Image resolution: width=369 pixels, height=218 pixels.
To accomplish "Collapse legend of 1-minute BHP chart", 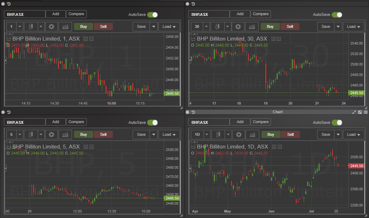I will pyautogui.click(x=9, y=39).
